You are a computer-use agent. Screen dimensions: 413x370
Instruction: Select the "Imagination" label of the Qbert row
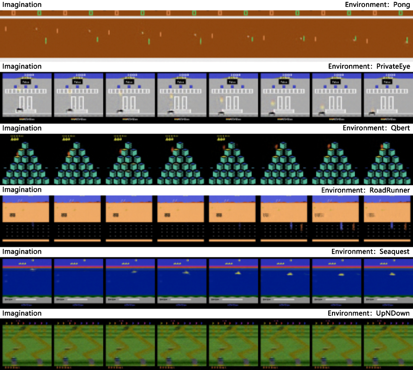22,128
